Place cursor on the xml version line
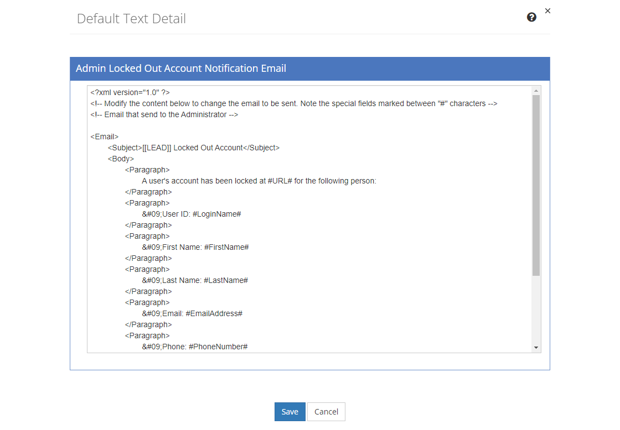Viewport: 620px width, 430px height. coord(130,92)
